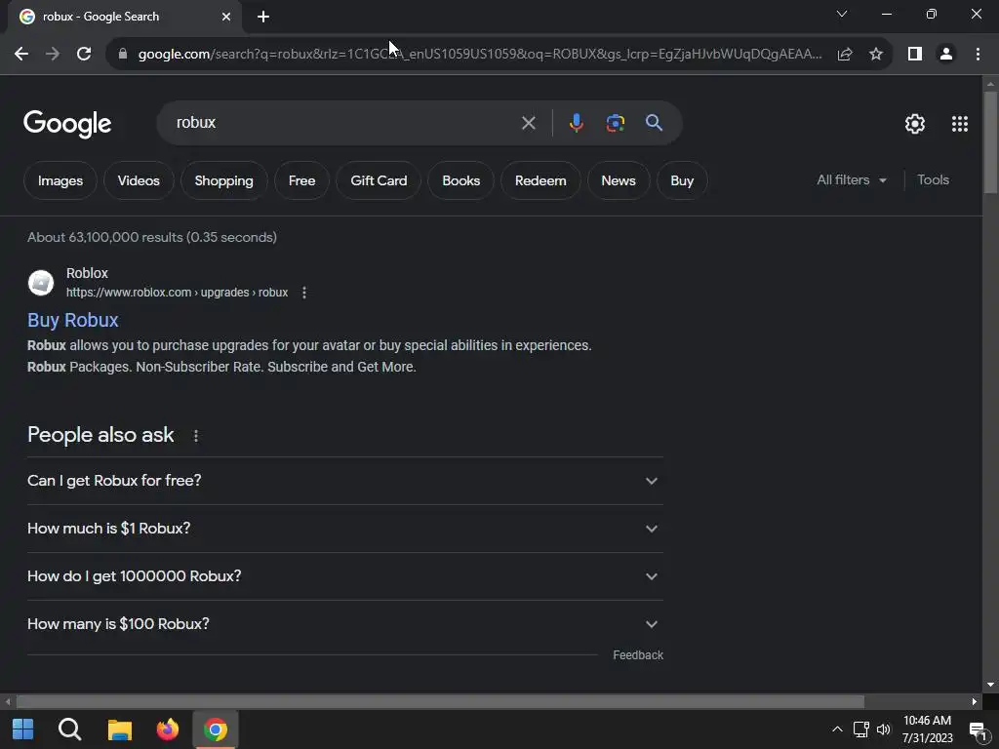
Task: Switch to Books results
Action: coord(460,180)
